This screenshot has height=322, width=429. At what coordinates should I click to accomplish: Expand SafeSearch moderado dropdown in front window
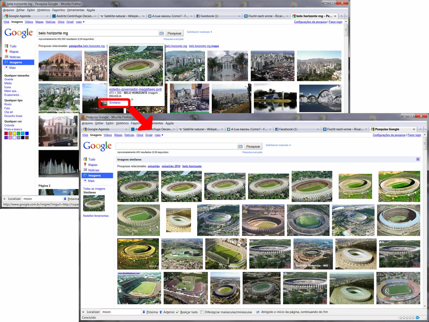278,145
